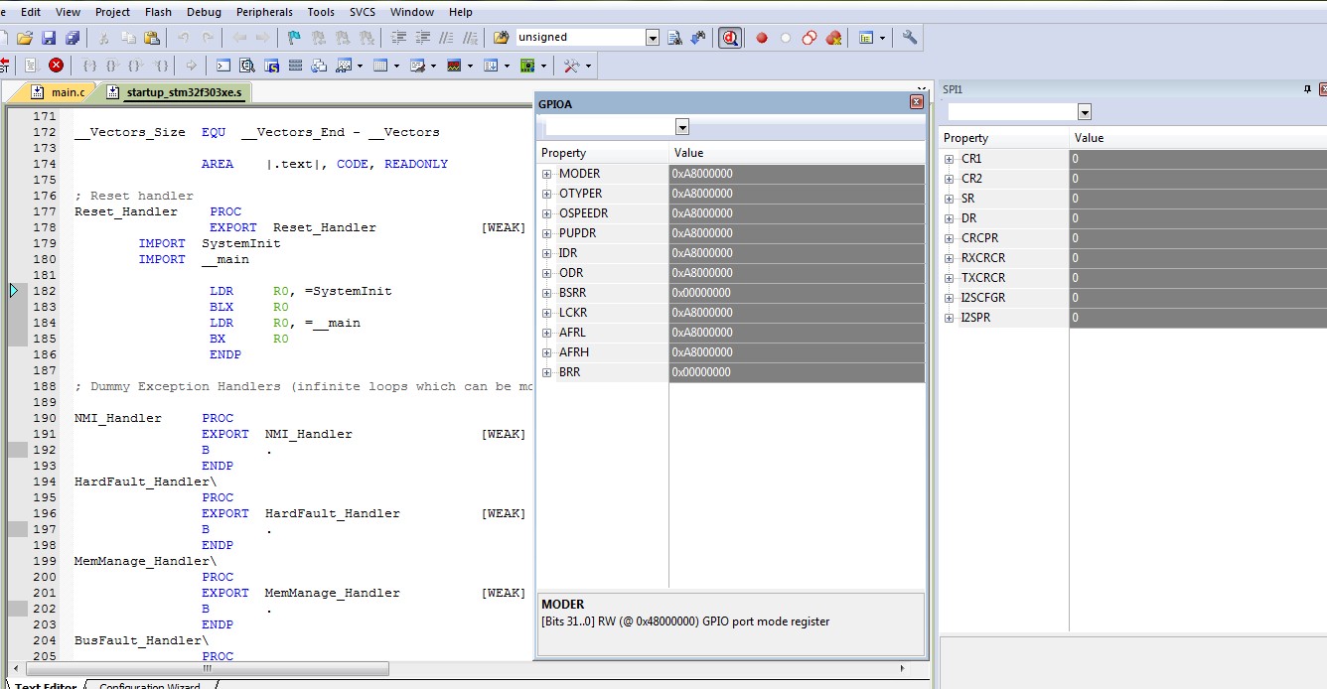Screen dimensions: 1327x689
Task: Click the Text Editor bottom tab
Action: [x=46, y=685]
